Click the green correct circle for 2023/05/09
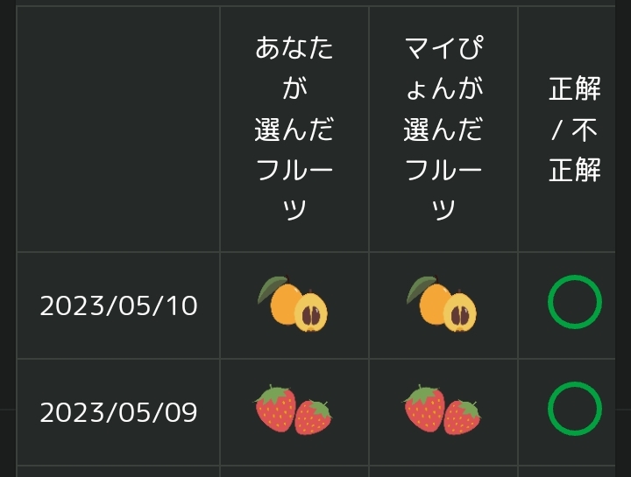Image resolution: width=631 pixels, height=477 pixels. tap(574, 409)
